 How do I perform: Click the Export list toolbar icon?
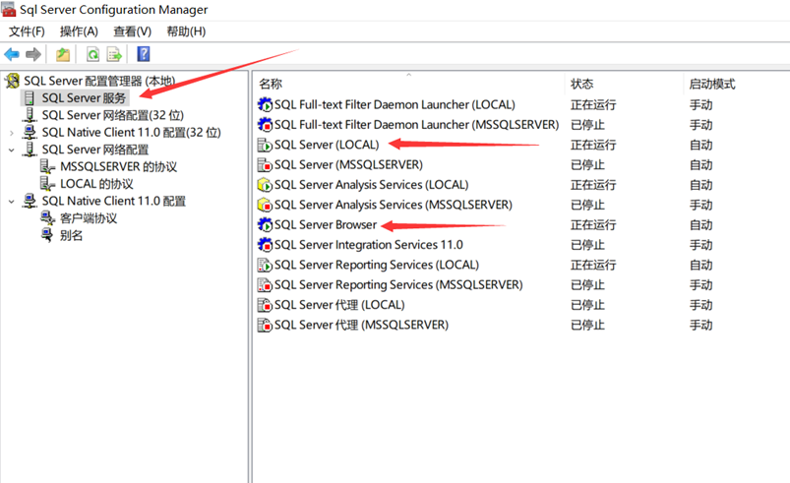pyautogui.click(x=114, y=54)
